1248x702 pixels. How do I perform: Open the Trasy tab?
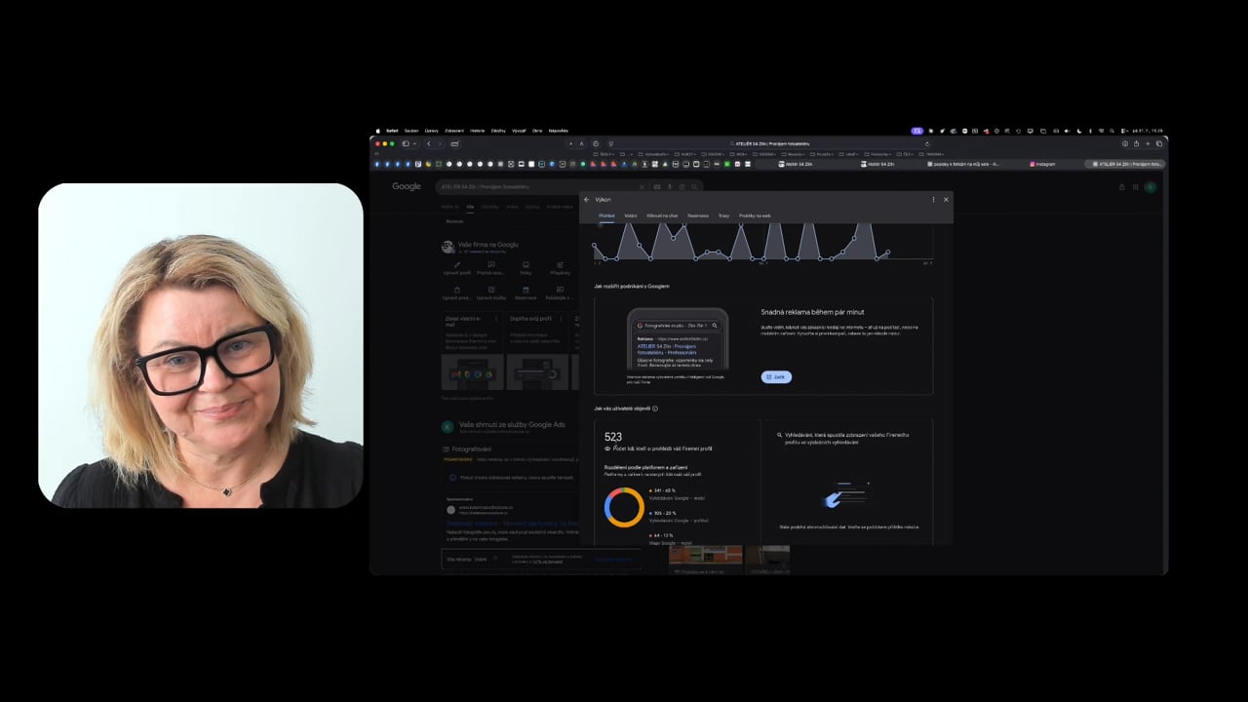click(723, 215)
